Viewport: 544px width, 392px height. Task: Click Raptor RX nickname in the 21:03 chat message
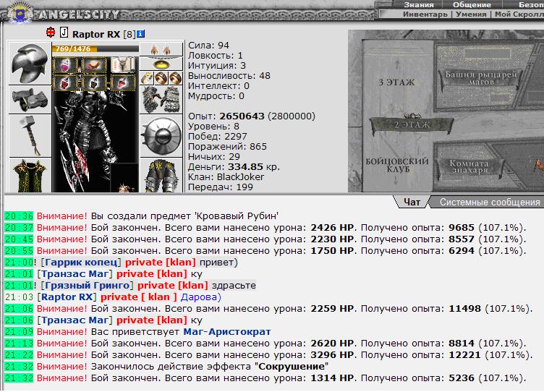point(67,297)
